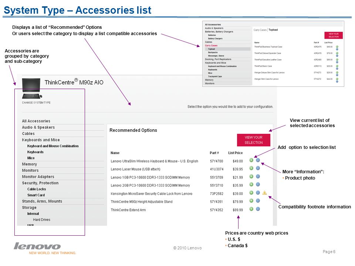
Task: Select Keyboards and Mice in ThinkCentre sidebar
Action: tap(41, 140)
